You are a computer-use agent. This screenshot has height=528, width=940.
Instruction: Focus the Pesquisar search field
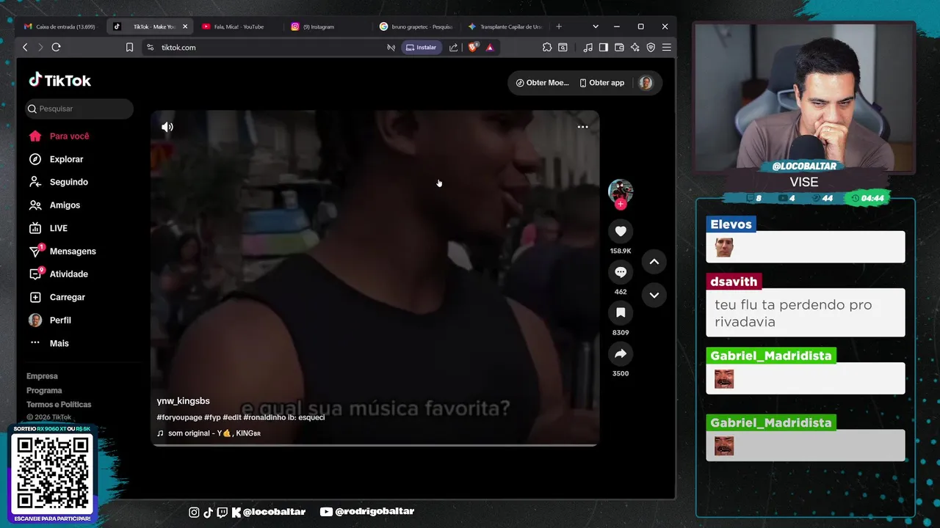(79, 109)
